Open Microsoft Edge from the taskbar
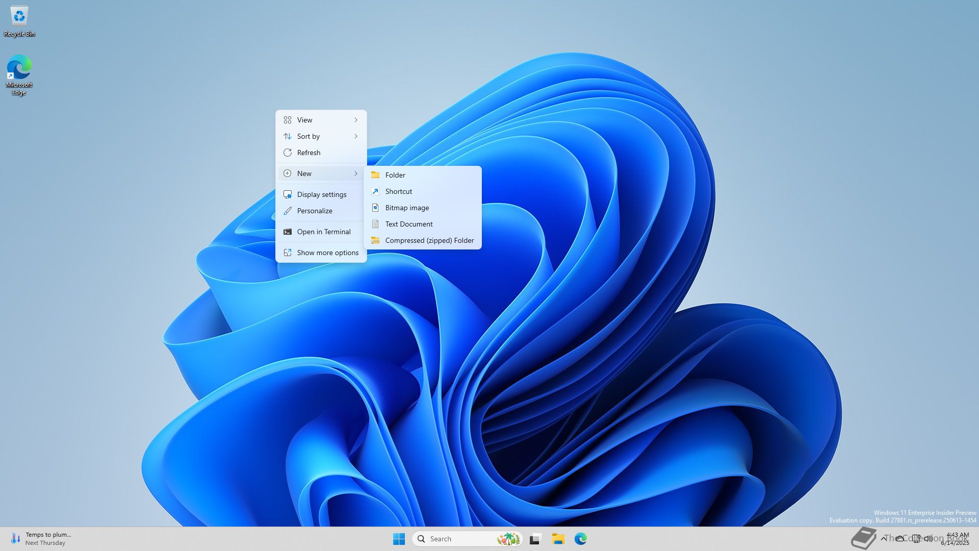This screenshot has height=551, width=979. pyautogui.click(x=580, y=539)
